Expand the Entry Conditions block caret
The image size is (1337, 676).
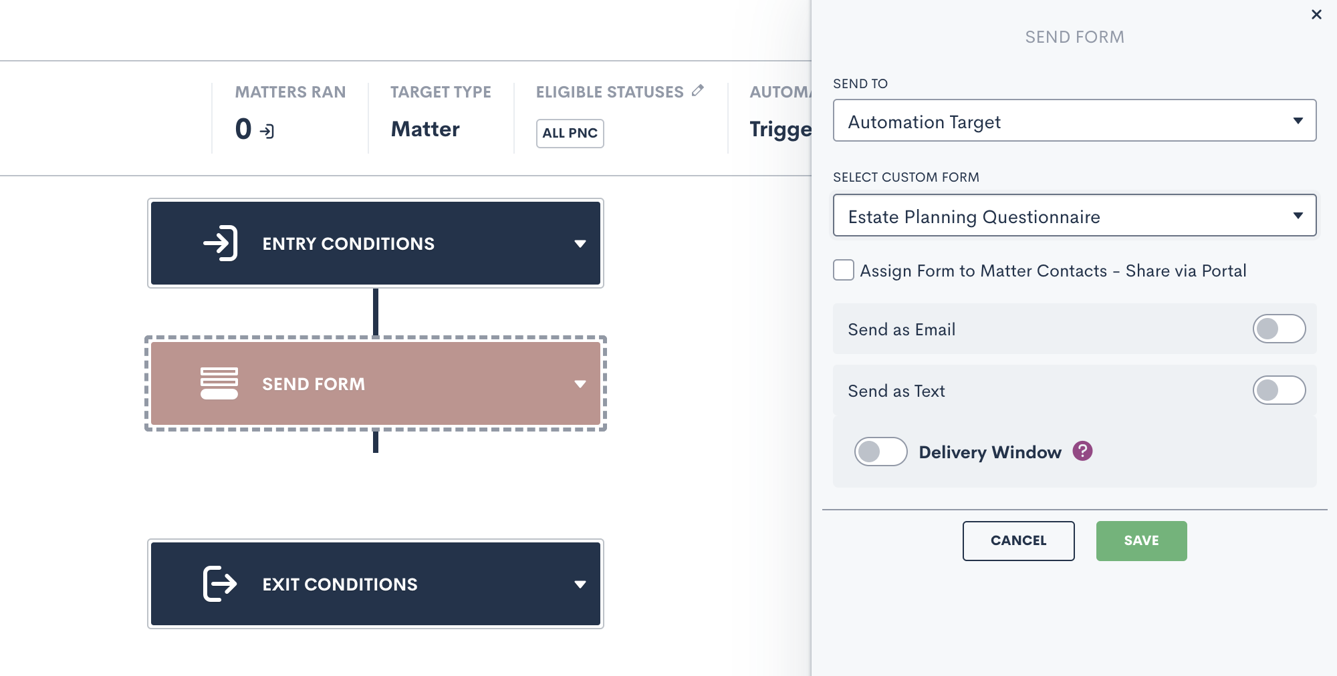580,244
